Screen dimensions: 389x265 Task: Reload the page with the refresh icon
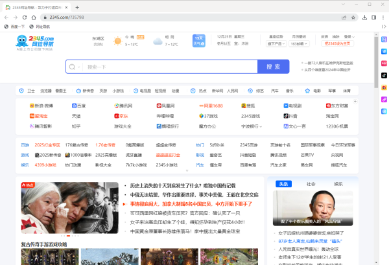25,17
